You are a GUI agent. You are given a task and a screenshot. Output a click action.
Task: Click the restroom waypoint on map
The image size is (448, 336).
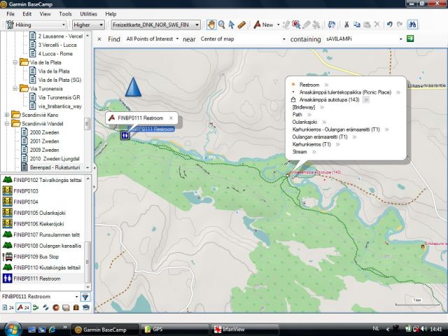click(x=124, y=136)
